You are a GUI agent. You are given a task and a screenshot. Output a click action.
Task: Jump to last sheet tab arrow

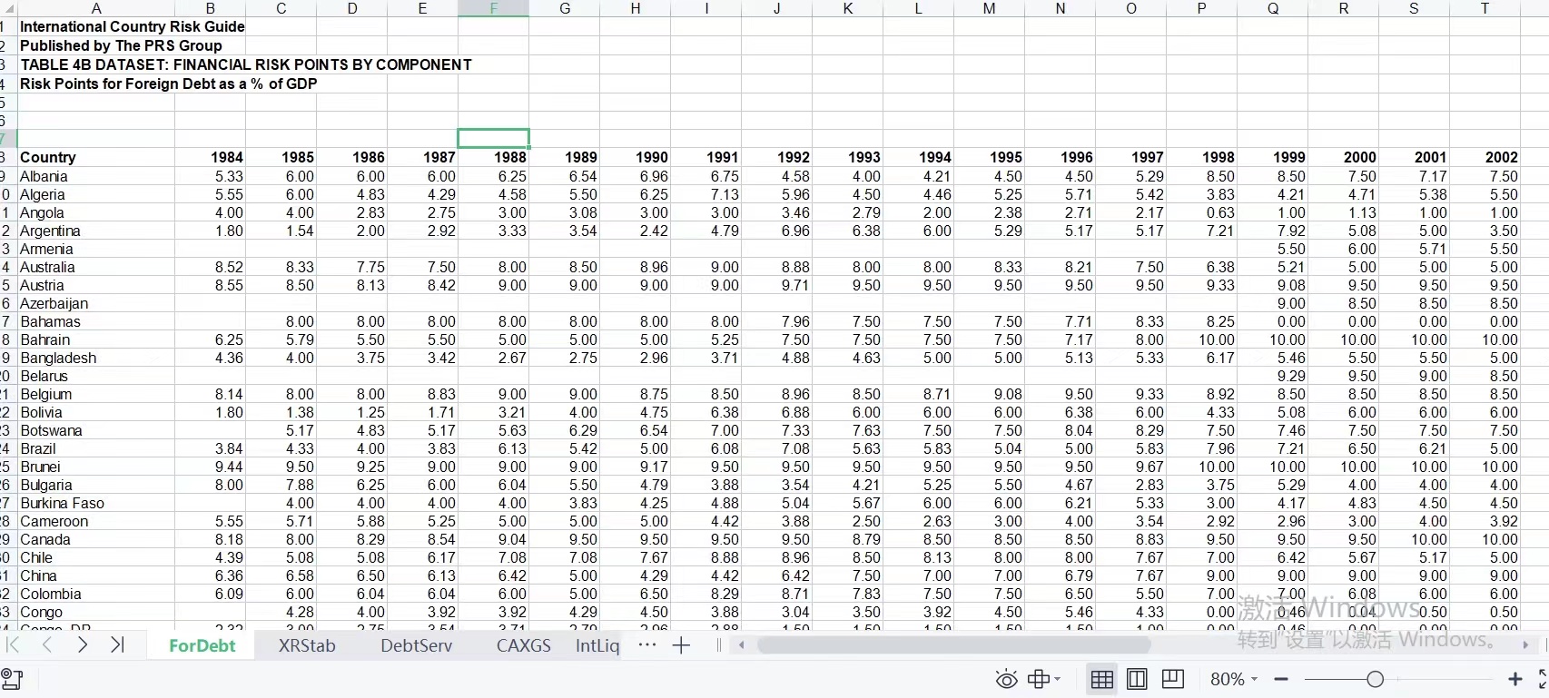(x=117, y=645)
